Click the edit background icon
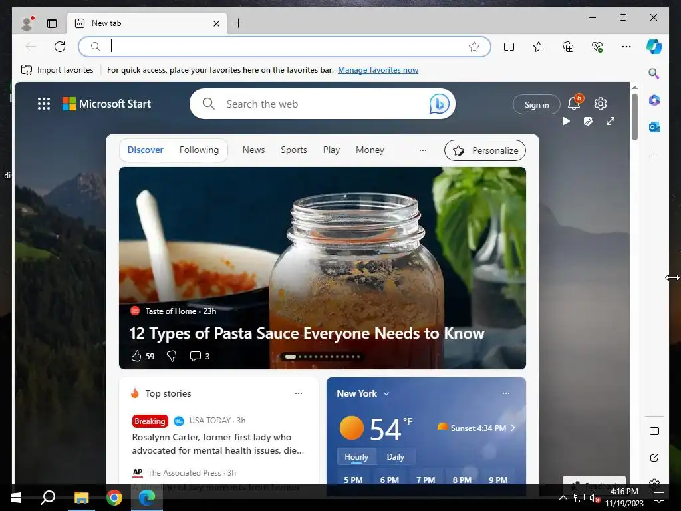The image size is (681, 511). click(588, 121)
